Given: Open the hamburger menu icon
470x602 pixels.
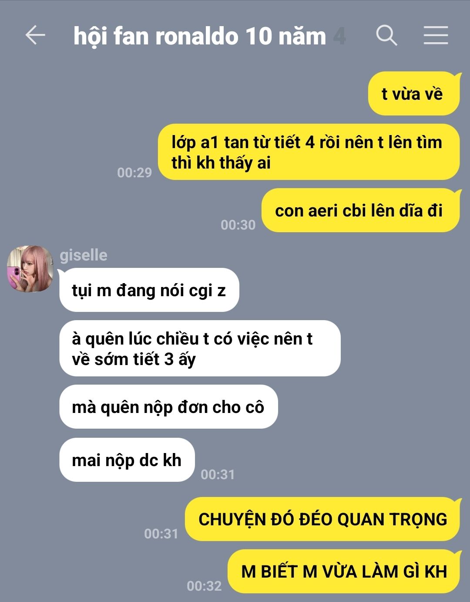Looking at the screenshot, I should click(436, 35).
